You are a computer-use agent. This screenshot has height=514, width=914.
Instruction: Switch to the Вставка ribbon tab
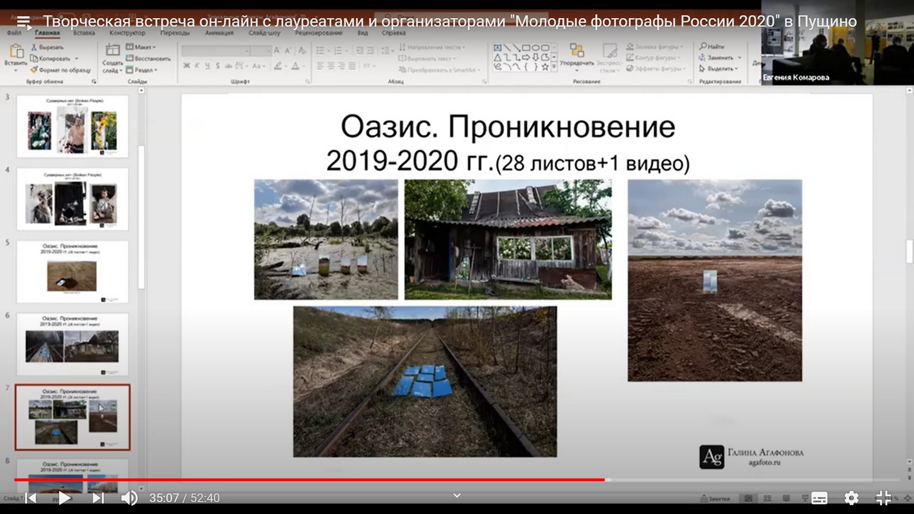pos(84,33)
